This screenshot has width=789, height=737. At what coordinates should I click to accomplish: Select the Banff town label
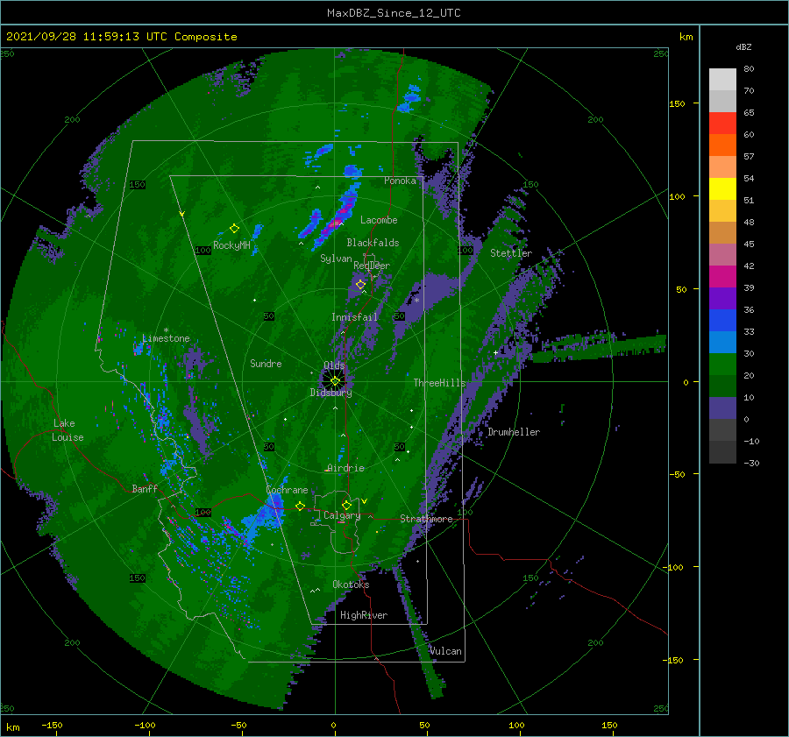pos(145,488)
